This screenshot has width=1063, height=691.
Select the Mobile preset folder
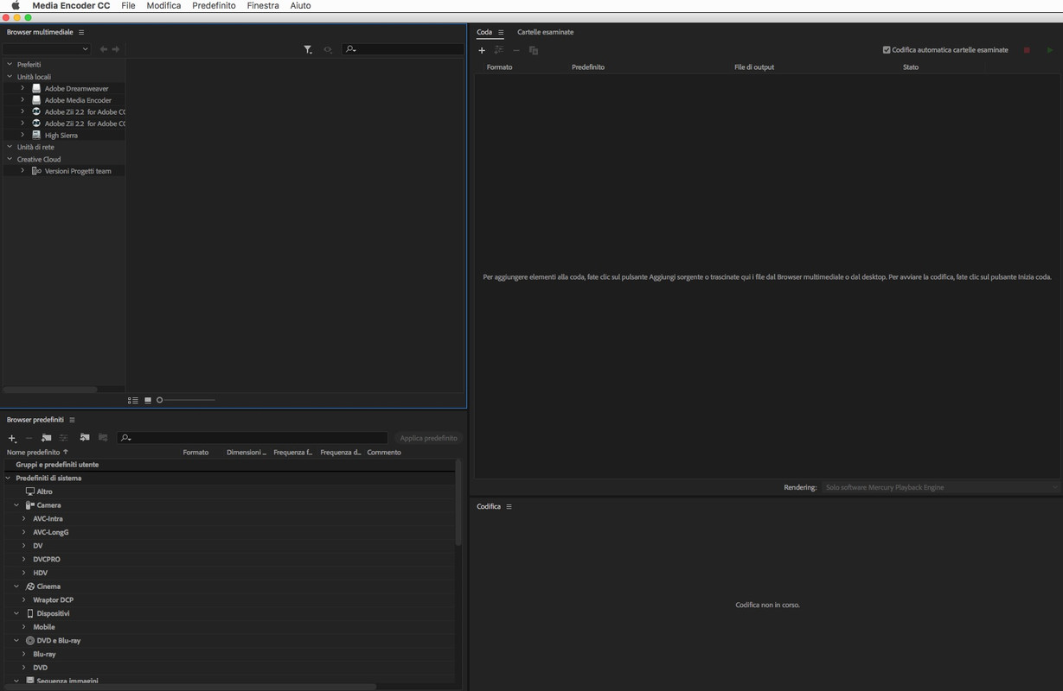[44, 627]
